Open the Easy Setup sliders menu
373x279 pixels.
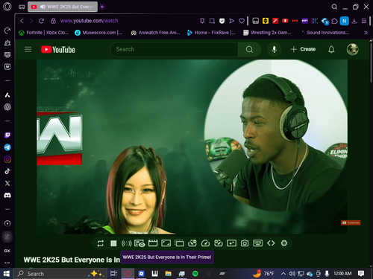coord(364,21)
